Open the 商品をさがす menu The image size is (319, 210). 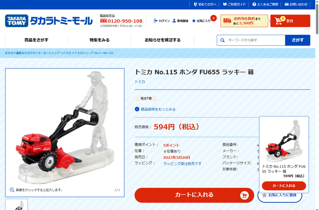pyautogui.click(x=36, y=40)
